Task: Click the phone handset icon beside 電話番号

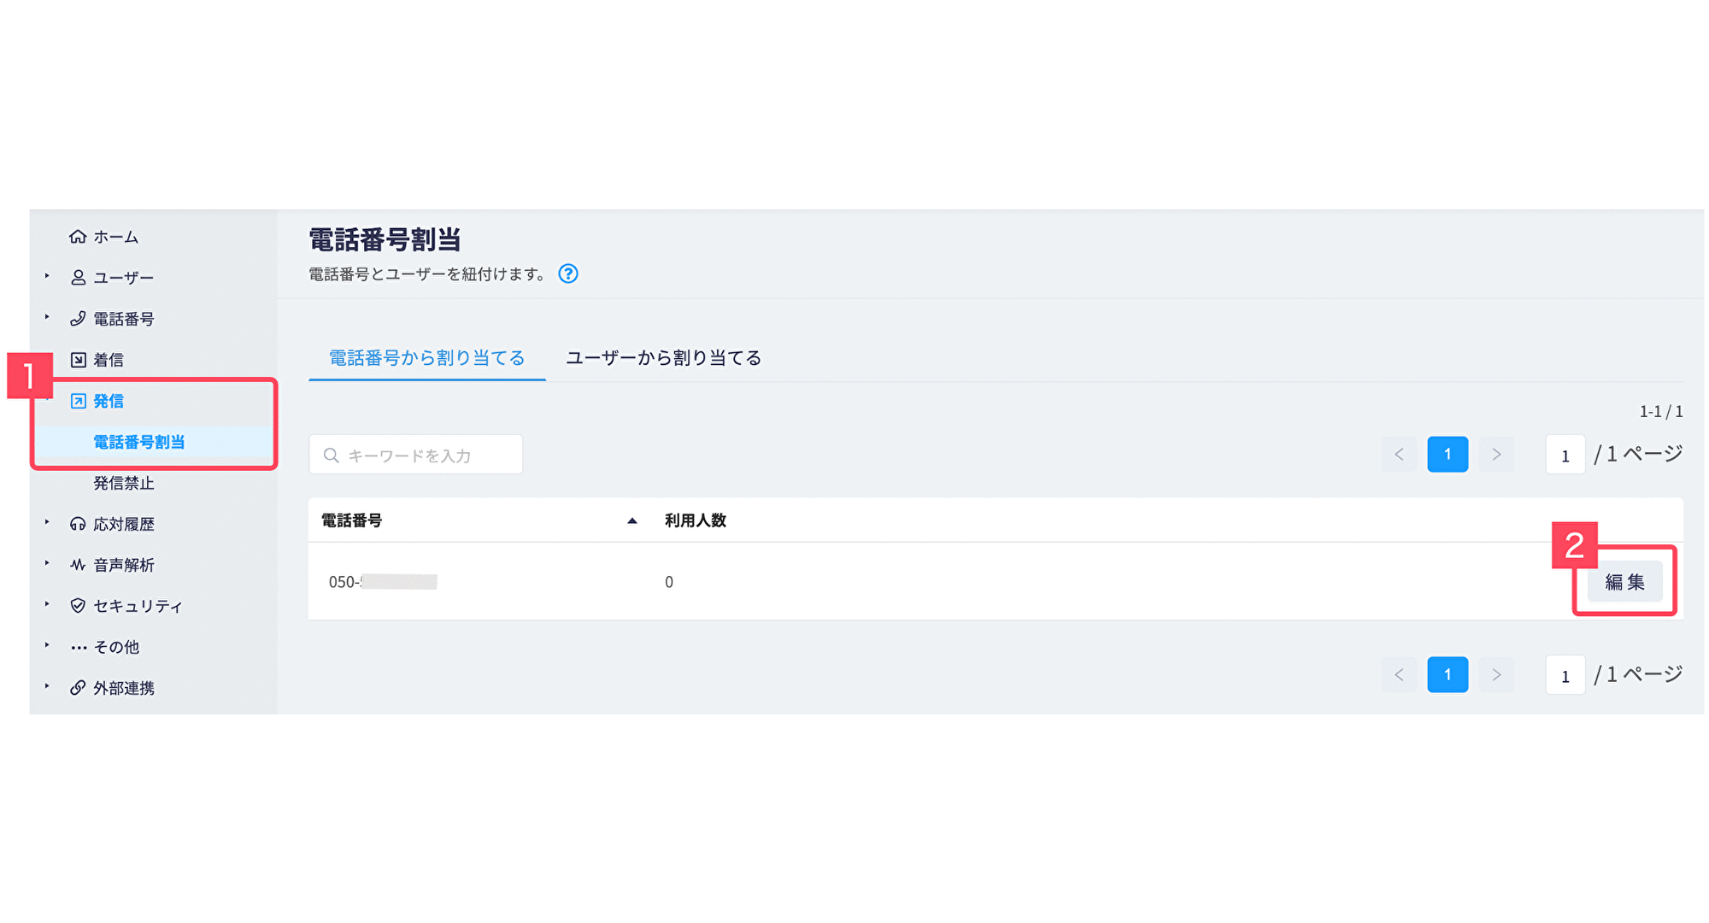Action: coord(78,319)
